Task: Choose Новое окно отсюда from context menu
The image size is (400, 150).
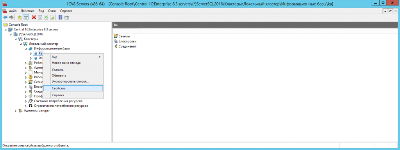Action: (x=73, y=63)
